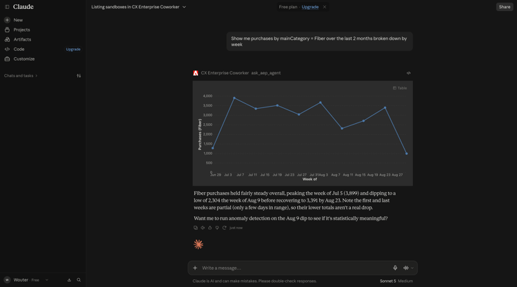Click the 'just now' timestamp
The width and height of the screenshot is (517, 287).
[x=236, y=228]
